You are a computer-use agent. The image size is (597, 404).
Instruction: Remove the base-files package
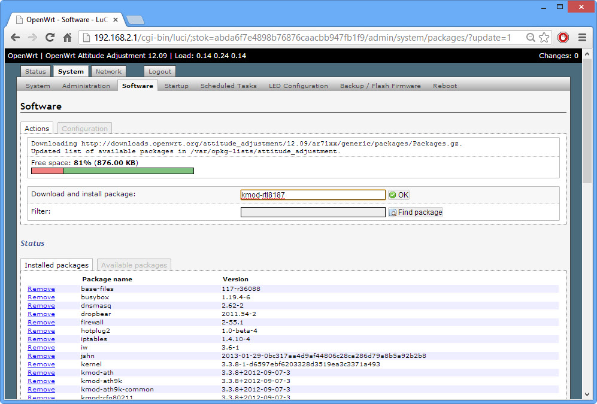41,288
